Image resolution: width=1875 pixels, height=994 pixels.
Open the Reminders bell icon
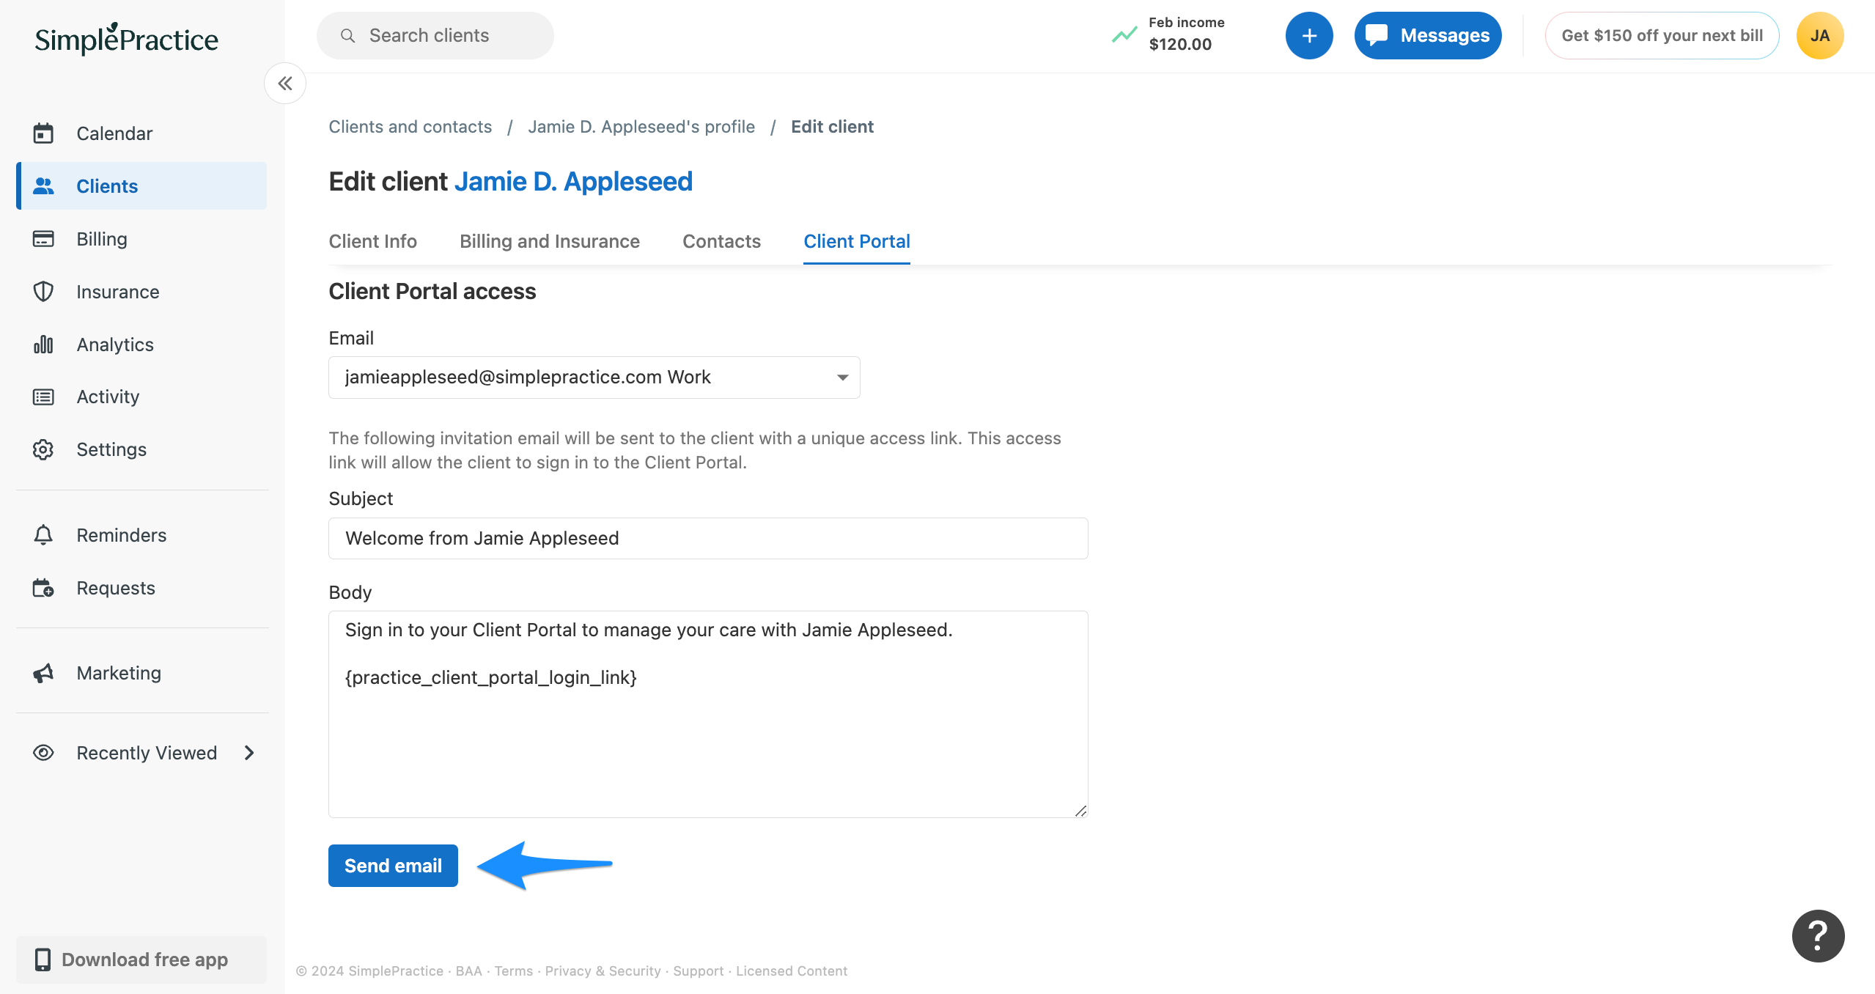pyautogui.click(x=43, y=535)
